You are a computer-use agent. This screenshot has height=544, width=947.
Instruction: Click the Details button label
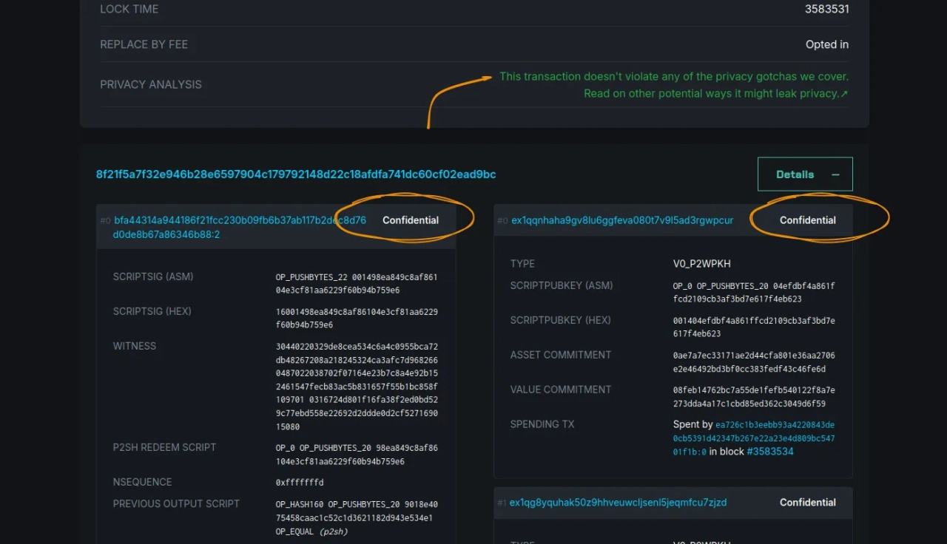point(795,175)
